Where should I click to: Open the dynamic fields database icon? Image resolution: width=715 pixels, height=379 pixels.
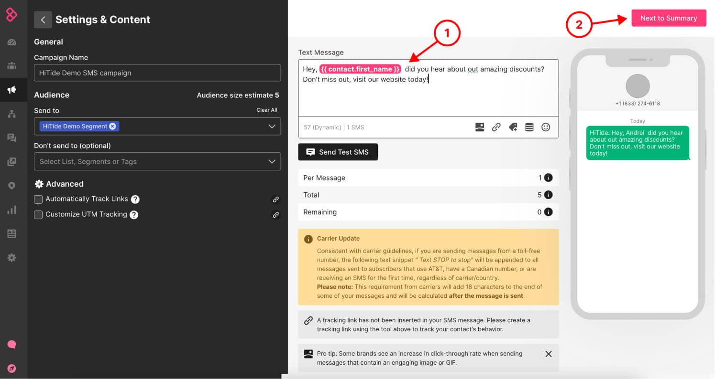point(529,127)
